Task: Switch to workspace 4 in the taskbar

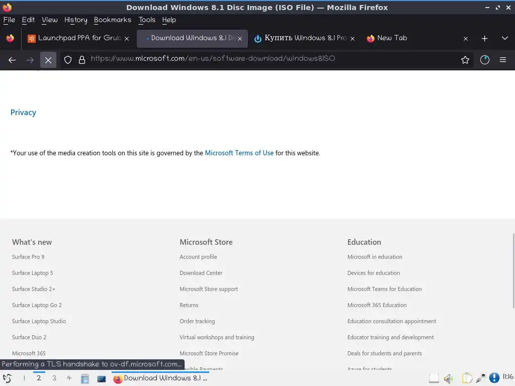Action: pos(69,378)
